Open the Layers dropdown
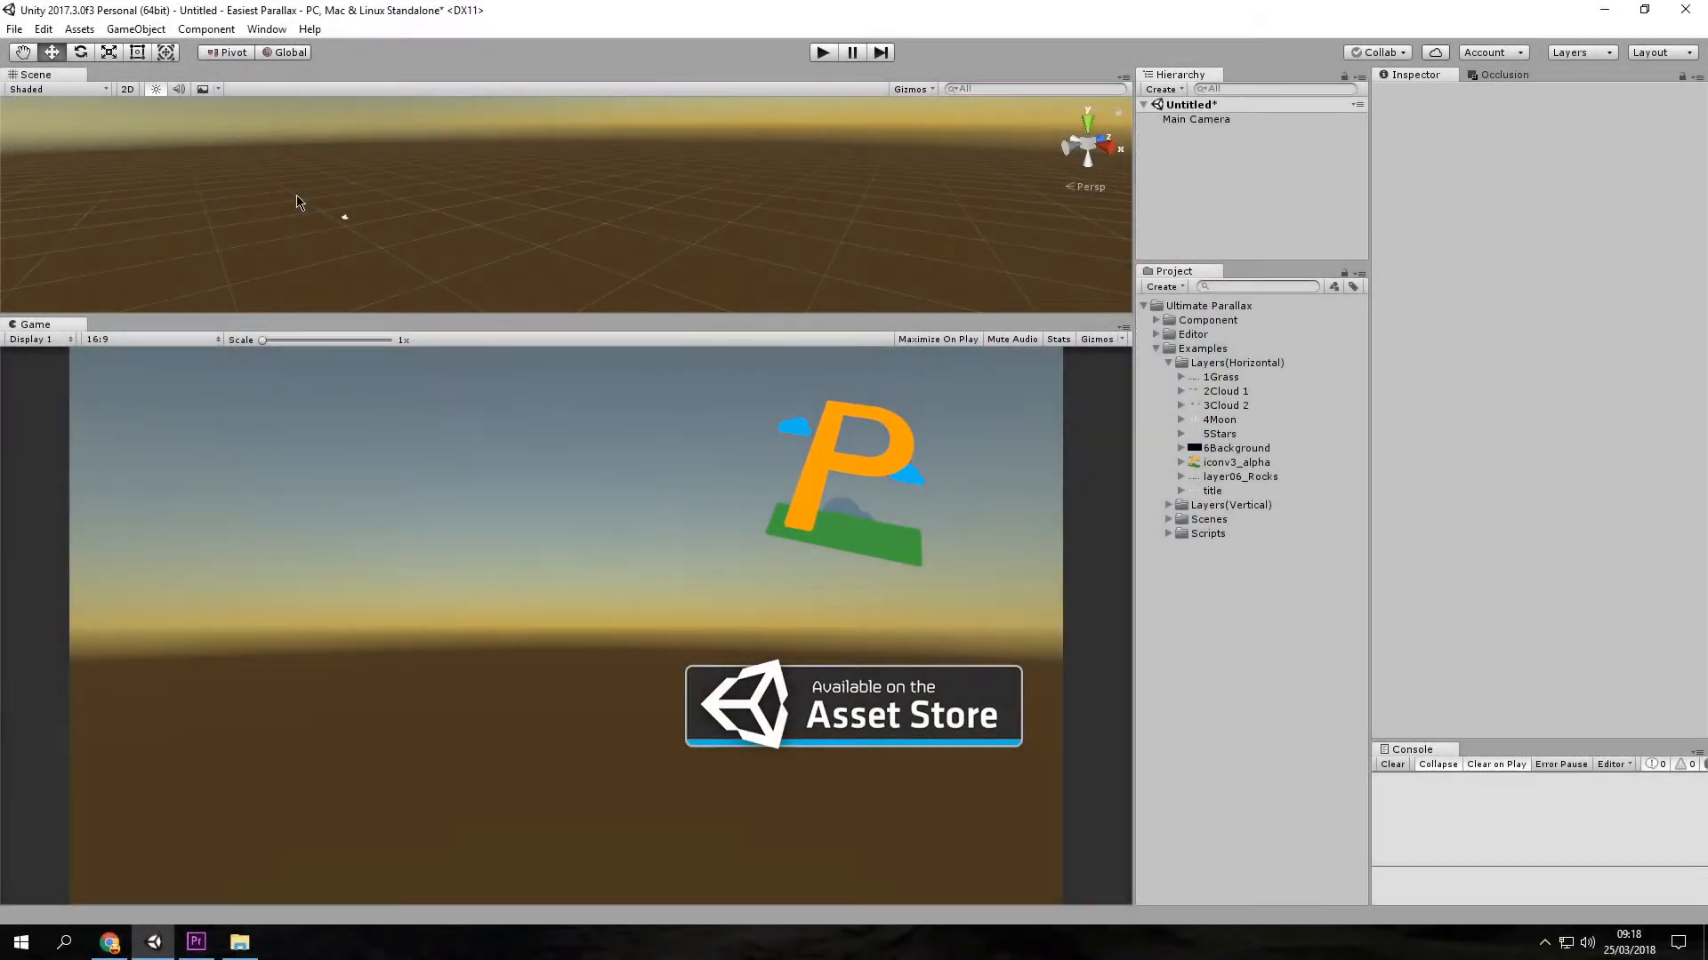 point(1582,52)
